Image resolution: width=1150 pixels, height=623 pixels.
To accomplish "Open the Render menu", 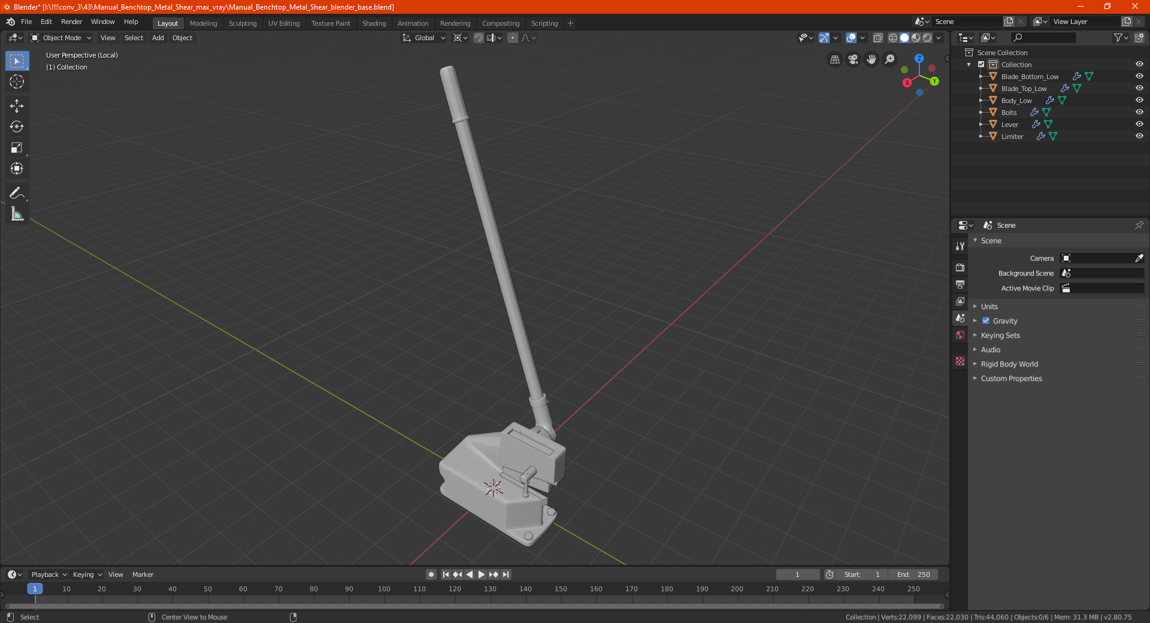I will [72, 22].
